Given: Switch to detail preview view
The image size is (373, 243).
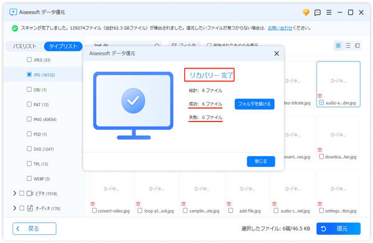Looking at the screenshot, I should coord(357,46).
